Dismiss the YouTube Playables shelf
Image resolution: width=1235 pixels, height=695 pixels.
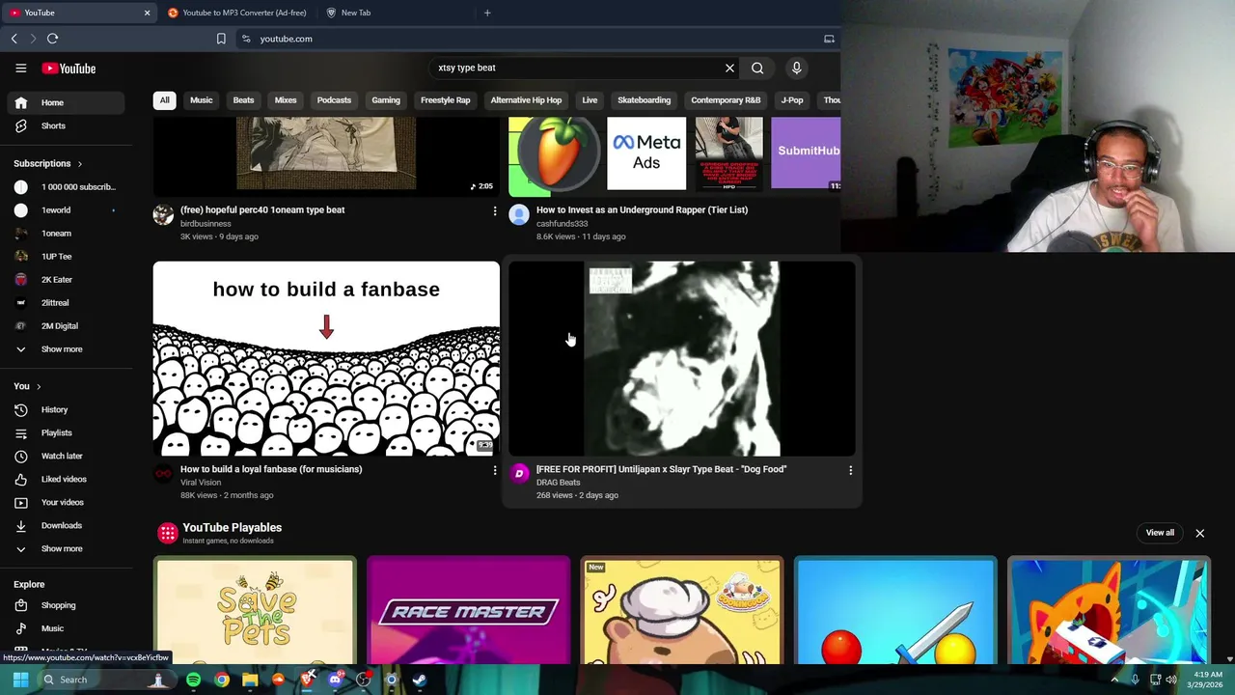coord(1199,533)
